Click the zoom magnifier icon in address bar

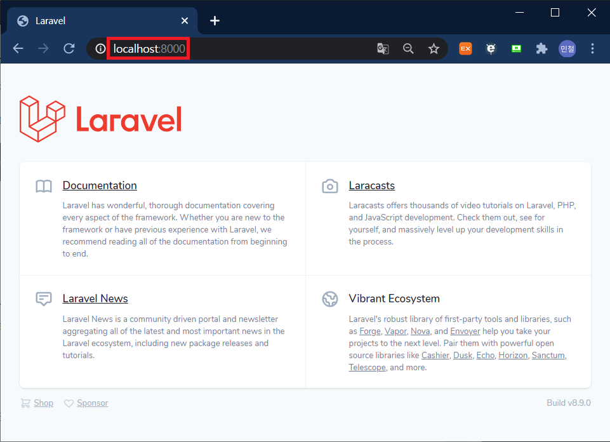[x=408, y=49]
